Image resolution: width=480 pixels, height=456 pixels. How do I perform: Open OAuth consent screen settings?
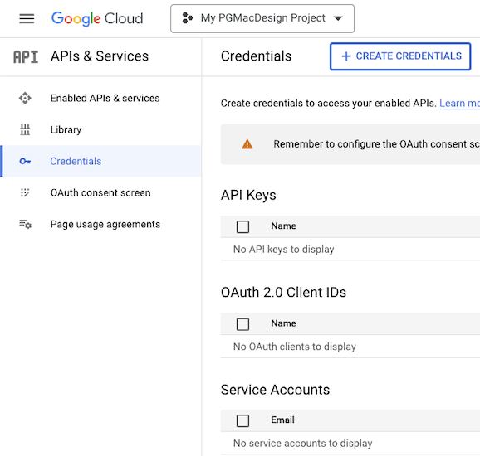(100, 192)
